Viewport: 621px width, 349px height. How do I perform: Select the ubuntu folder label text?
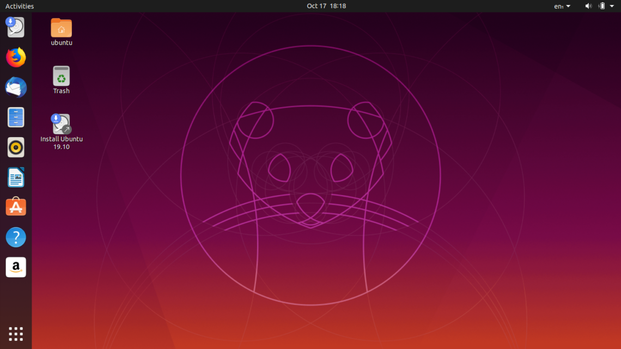coord(61,42)
